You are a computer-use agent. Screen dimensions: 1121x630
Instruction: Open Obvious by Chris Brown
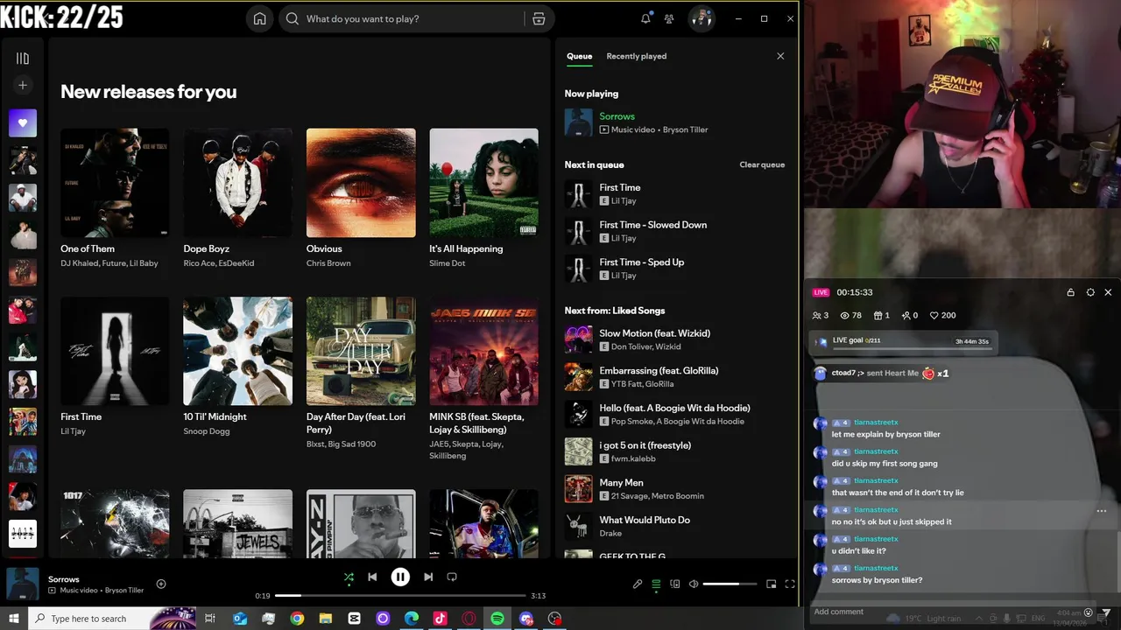coord(361,183)
